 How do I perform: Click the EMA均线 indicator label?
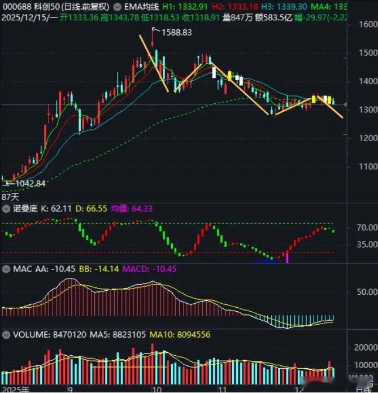point(141,7)
